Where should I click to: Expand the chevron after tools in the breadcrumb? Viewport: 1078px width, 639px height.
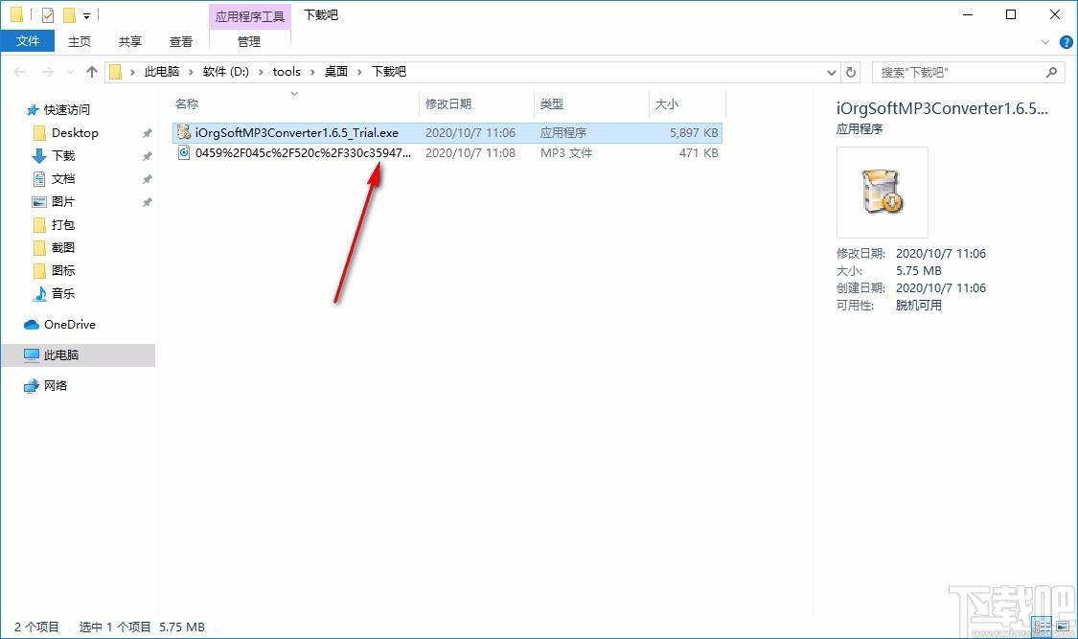coord(312,72)
